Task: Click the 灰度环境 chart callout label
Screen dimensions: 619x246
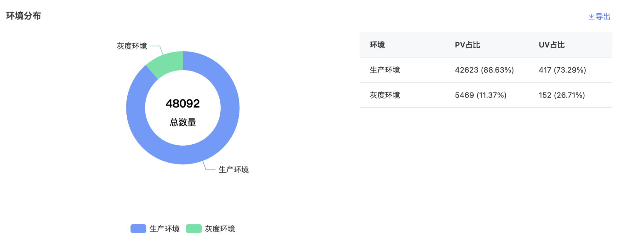Action: coord(132,46)
